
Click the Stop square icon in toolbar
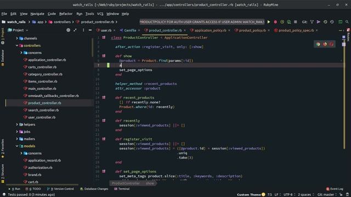[296, 22]
